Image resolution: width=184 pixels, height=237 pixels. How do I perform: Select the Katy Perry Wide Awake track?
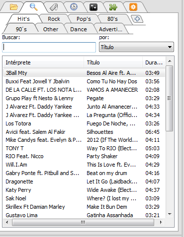coord(84,190)
